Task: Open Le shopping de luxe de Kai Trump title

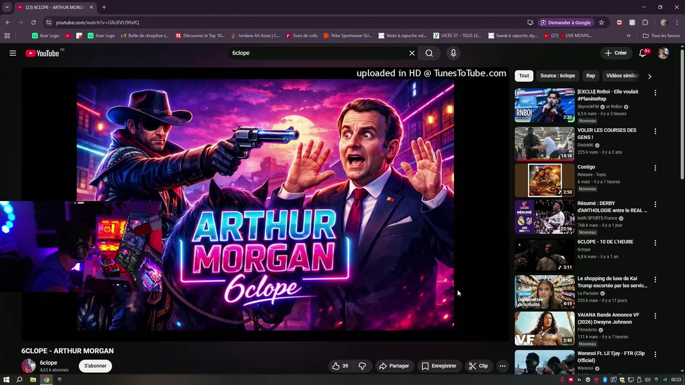Action: [612, 282]
